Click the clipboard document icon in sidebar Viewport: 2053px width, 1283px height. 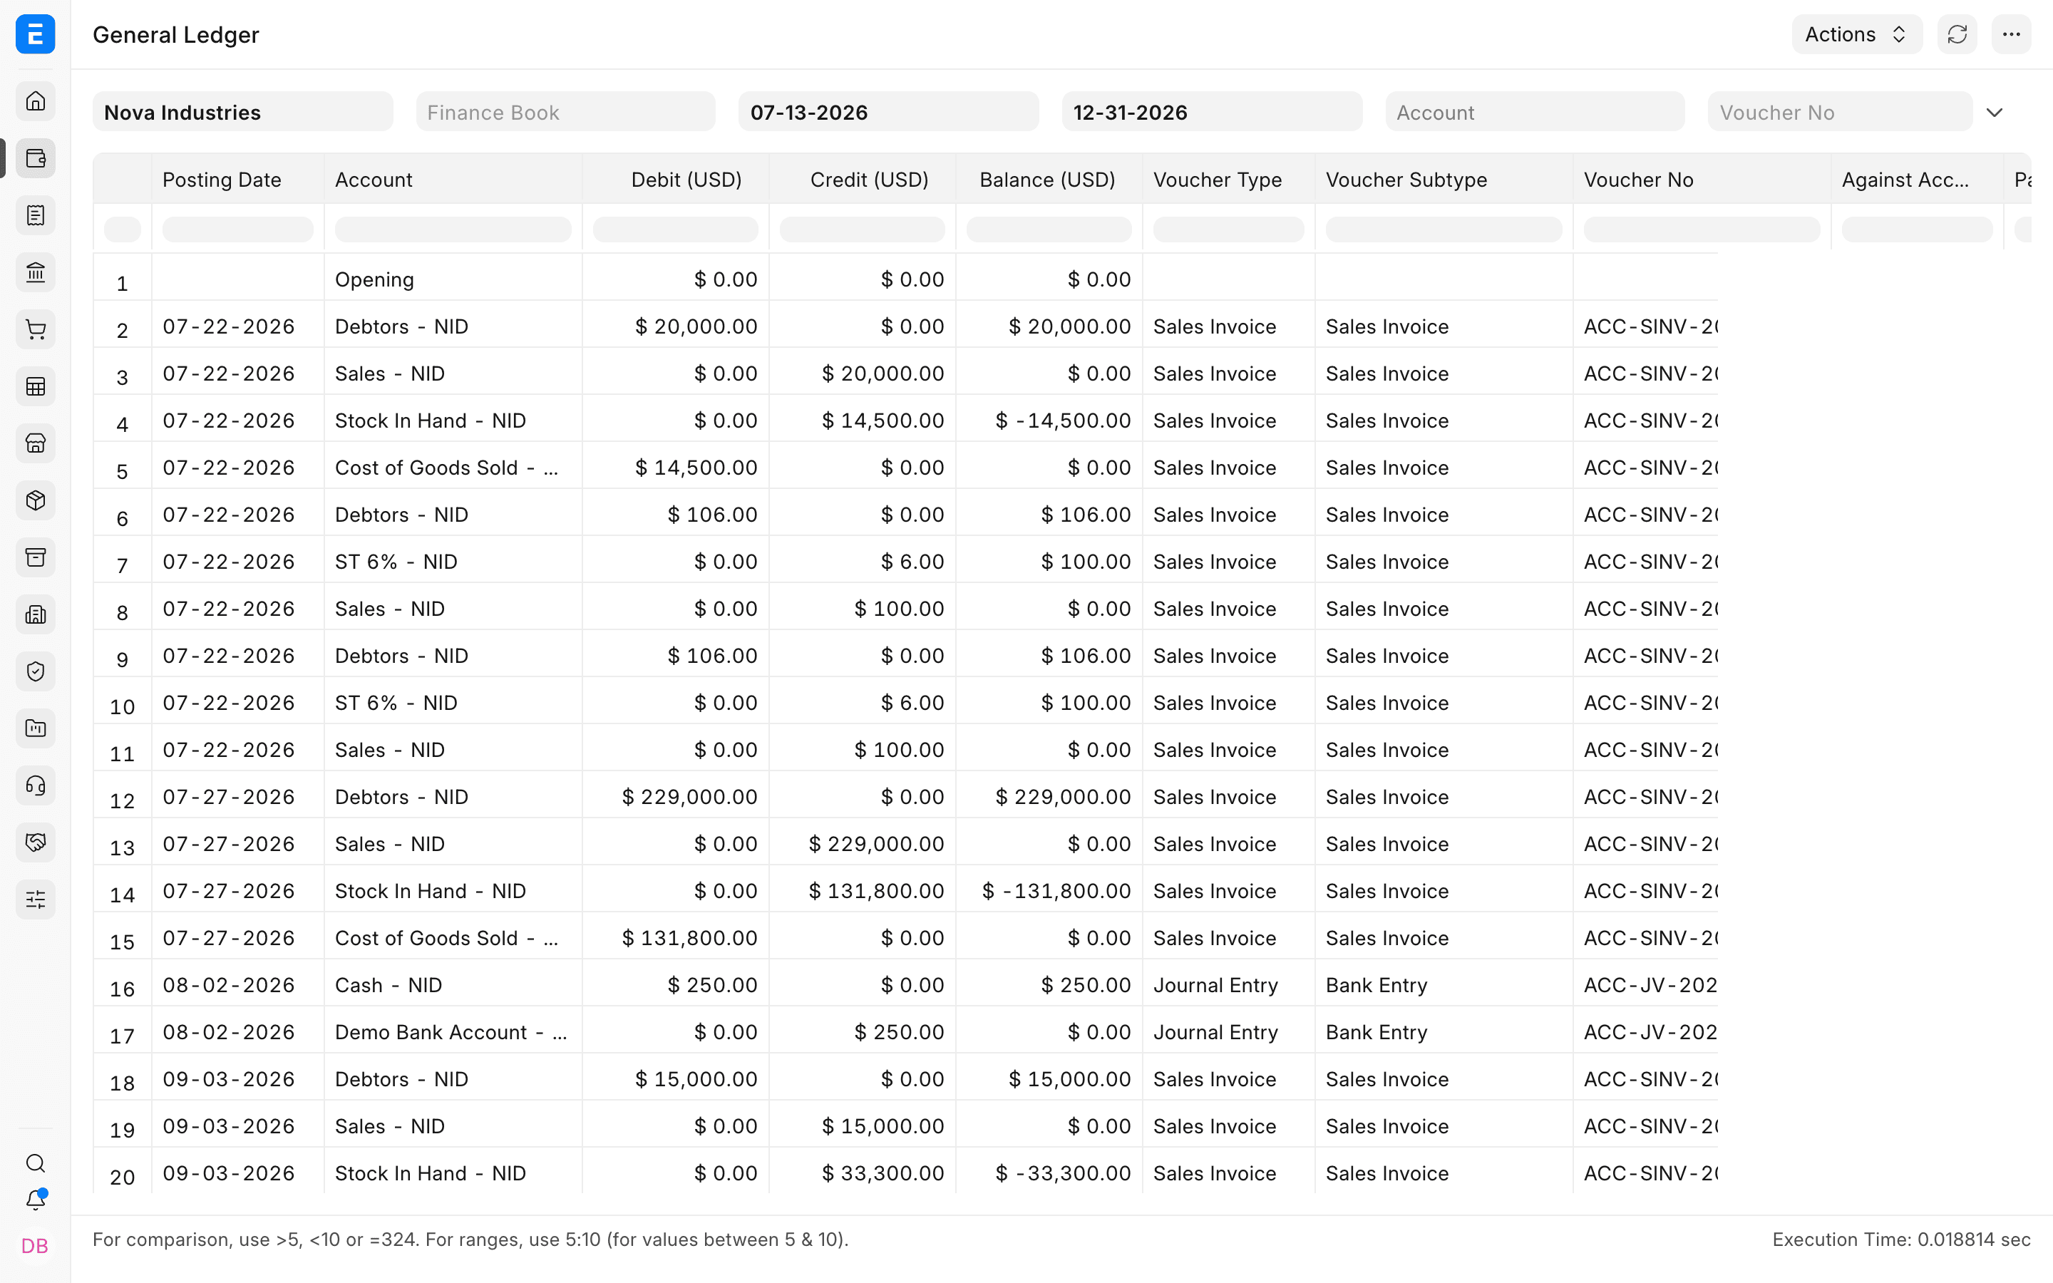[x=36, y=215]
